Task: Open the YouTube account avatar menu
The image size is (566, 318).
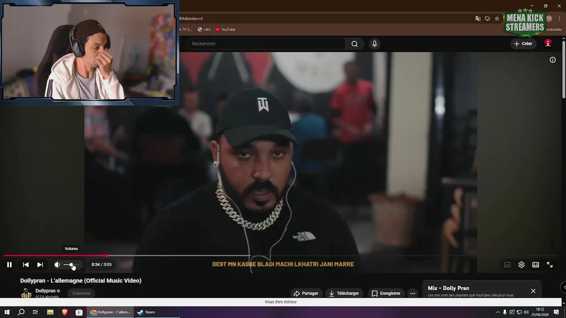Action: point(548,43)
